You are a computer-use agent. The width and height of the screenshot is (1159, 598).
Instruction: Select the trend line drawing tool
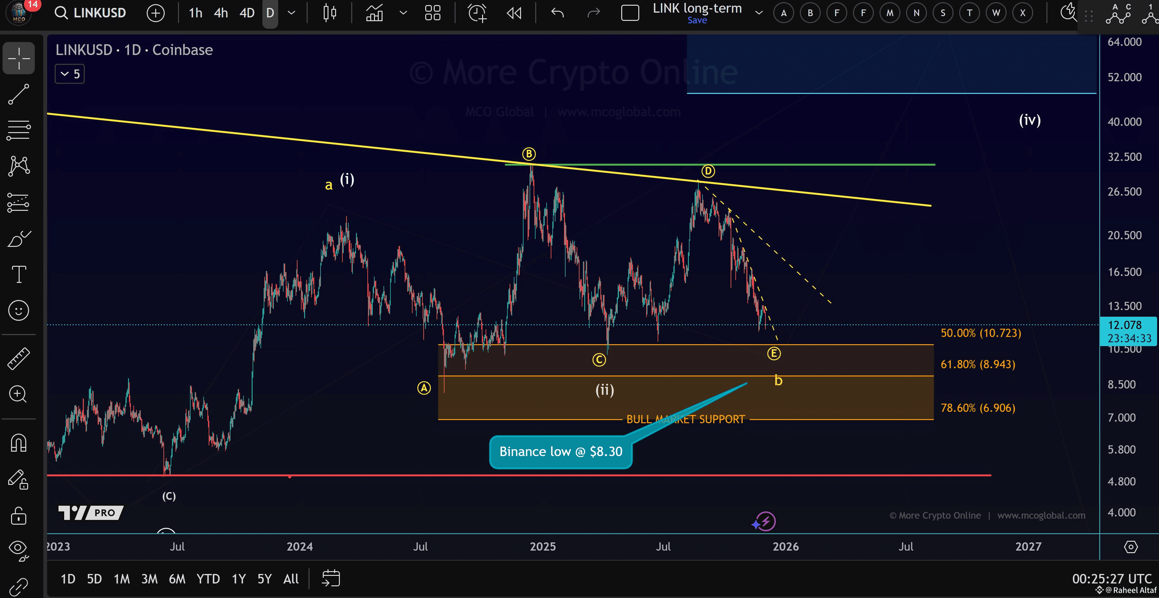tap(18, 95)
